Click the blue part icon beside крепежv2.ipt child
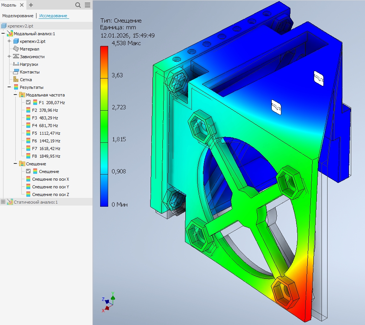Screen dimensions: 365x325 click(16, 41)
